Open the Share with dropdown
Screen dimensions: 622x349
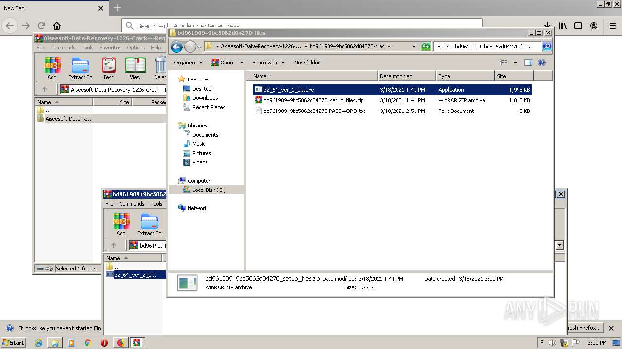coord(267,63)
